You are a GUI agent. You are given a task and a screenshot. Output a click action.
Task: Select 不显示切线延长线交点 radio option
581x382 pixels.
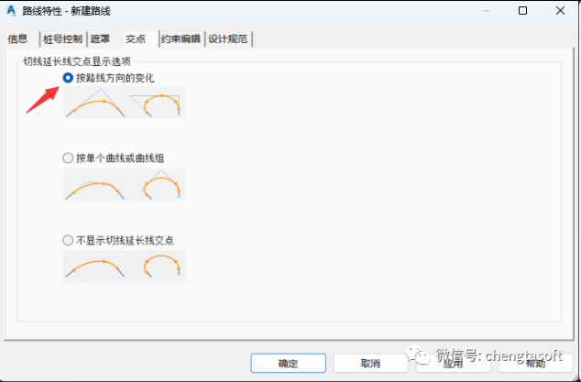(x=118, y=240)
